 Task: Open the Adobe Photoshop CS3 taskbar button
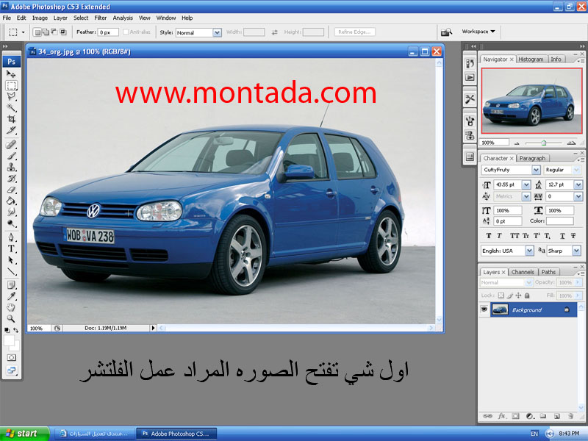[x=177, y=434]
